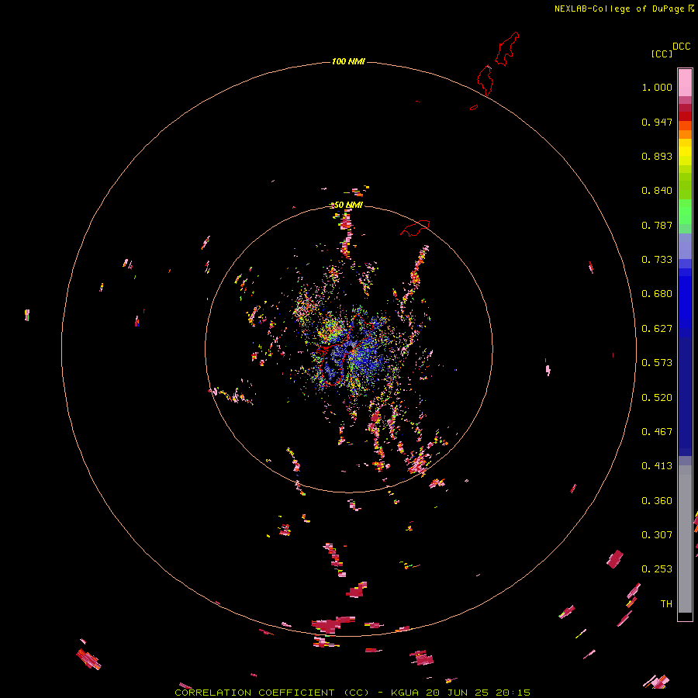Screen dimensions: 698x698
Task: Click the 0.680 value on color scale
Action: pyautogui.click(x=657, y=294)
